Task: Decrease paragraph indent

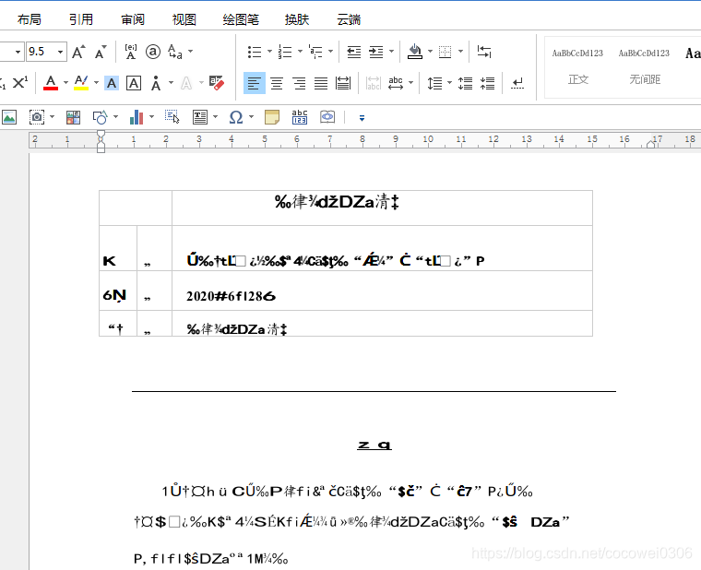Action: [353, 52]
